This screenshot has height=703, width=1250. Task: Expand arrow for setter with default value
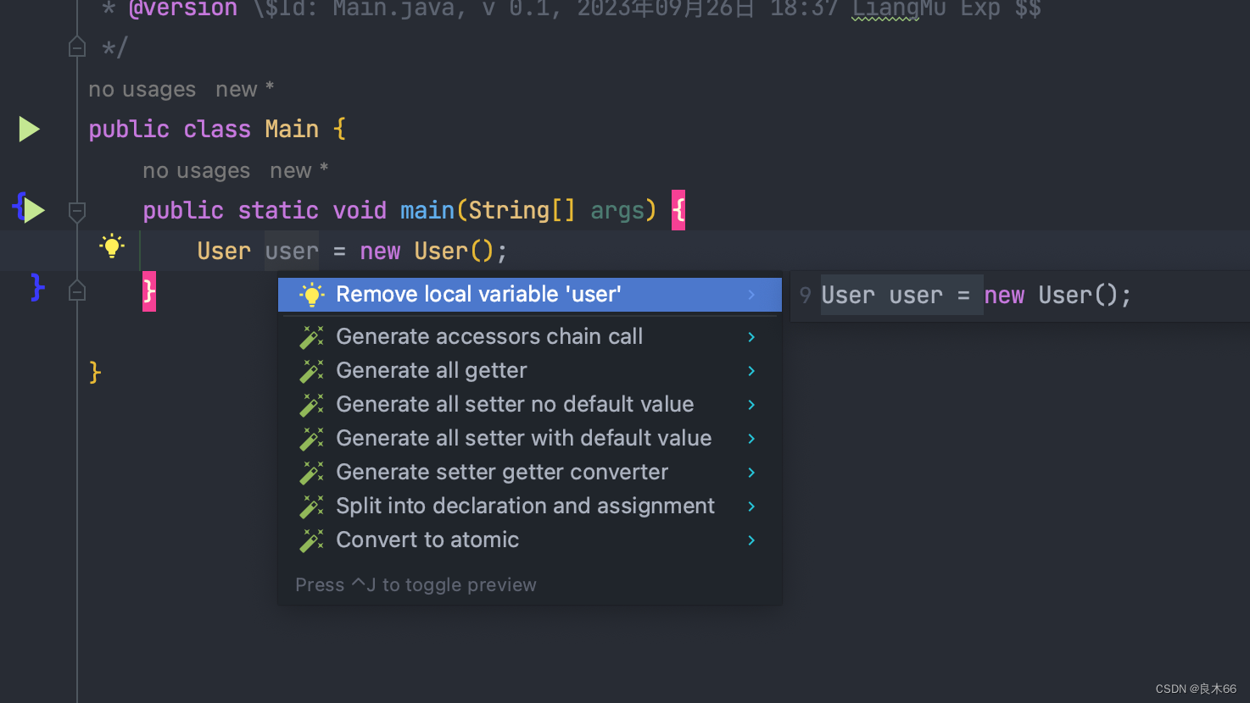(751, 439)
